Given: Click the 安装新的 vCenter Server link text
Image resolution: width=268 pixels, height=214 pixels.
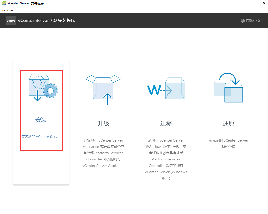Looking at the screenshot, I should pyautogui.click(x=41, y=137).
